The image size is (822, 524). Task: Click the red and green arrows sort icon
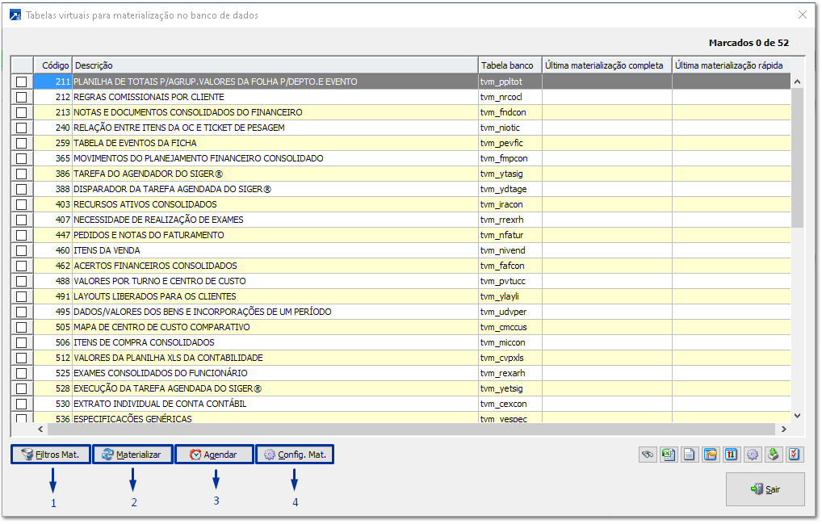[732, 455]
